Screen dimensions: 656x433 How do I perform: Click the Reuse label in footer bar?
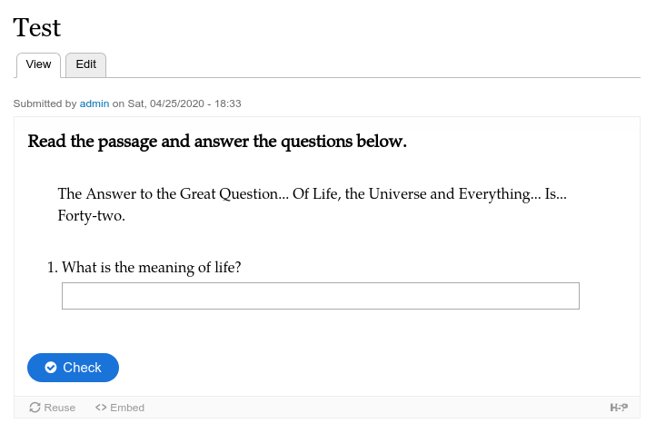(x=60, y=408)
